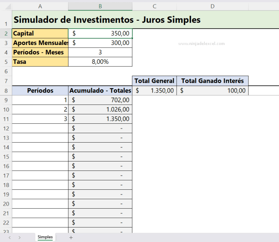This screenshot has width=279, height=242.
Task: Select period 1 cell in row 9
Action: pos(40,100)
